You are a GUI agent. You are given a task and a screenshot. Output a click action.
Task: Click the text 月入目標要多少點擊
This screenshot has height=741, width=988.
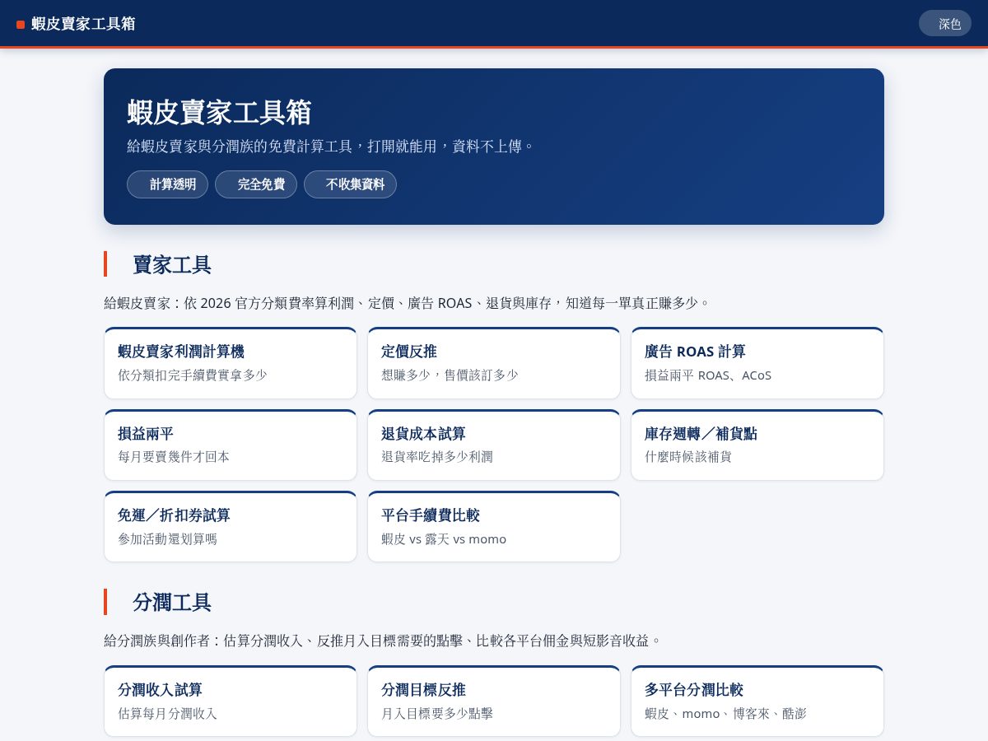tap(437, 713)
